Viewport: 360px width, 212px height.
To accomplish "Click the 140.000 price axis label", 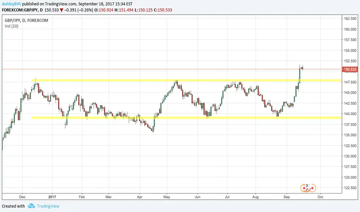I will pyautogui.click(x=350, y=114).
